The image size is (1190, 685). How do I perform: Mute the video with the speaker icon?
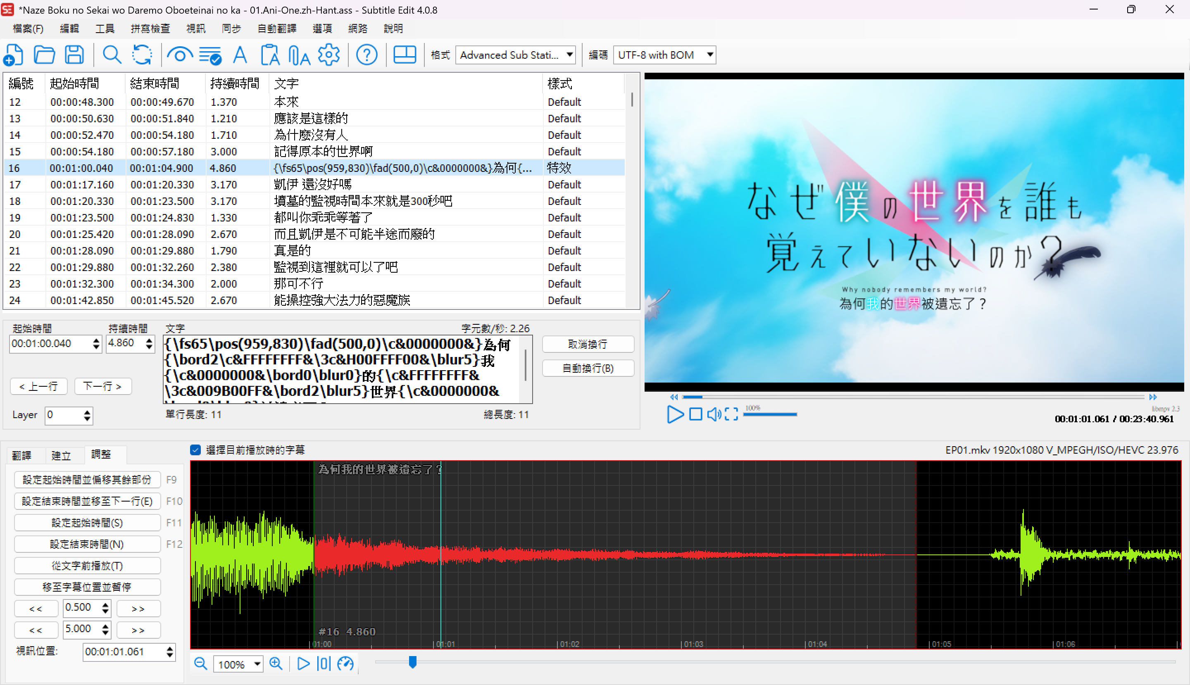pos(714,414)
